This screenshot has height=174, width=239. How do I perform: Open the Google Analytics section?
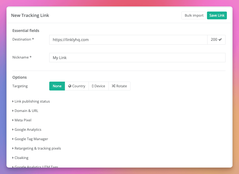pyautogui.click(x=27, y=129)
